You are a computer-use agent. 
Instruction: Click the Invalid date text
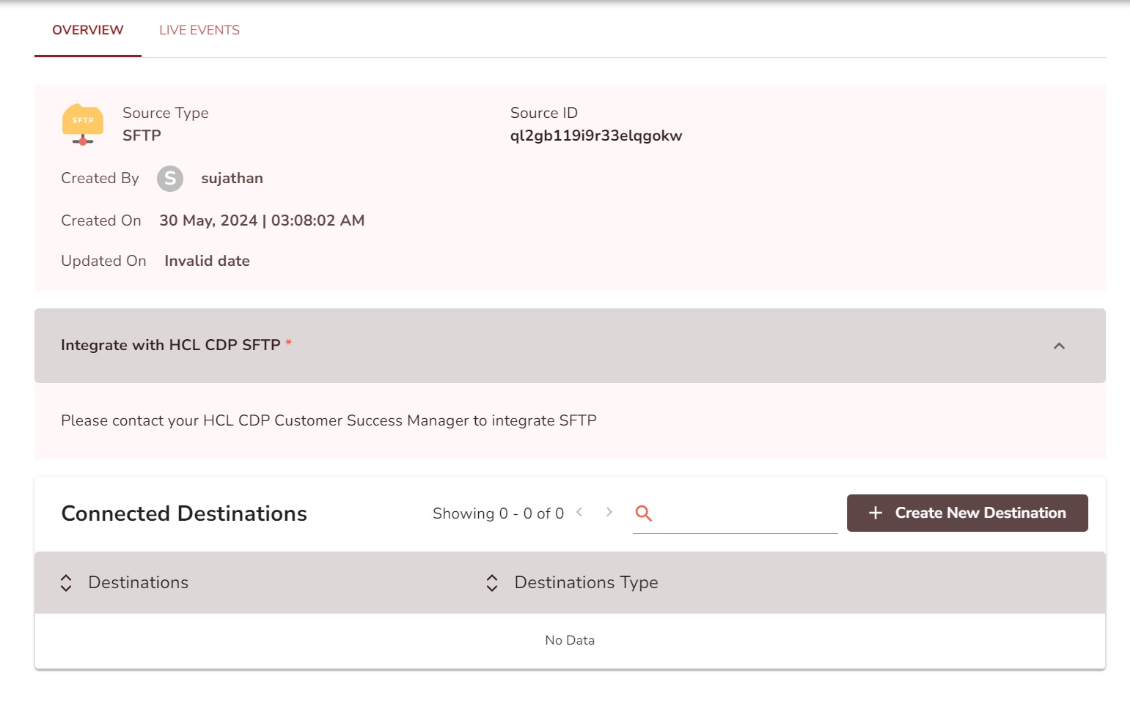pos(207,261)
